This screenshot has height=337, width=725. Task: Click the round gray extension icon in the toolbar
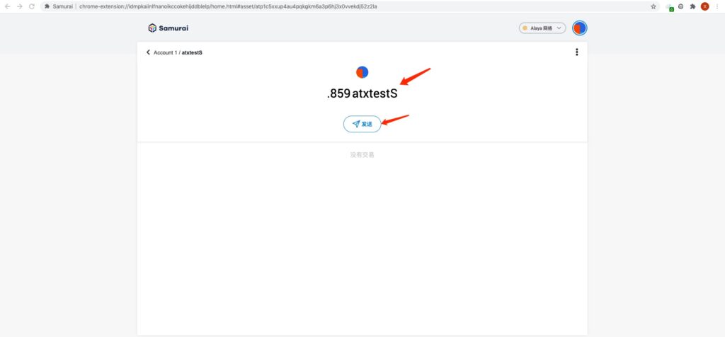[x=681, y=6]
